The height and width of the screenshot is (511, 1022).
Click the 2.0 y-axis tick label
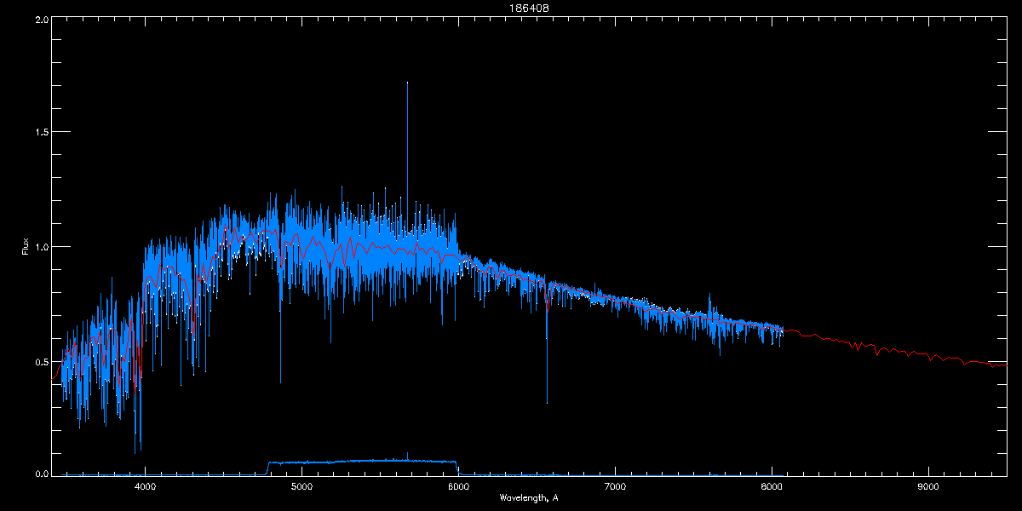pos(41,19)
